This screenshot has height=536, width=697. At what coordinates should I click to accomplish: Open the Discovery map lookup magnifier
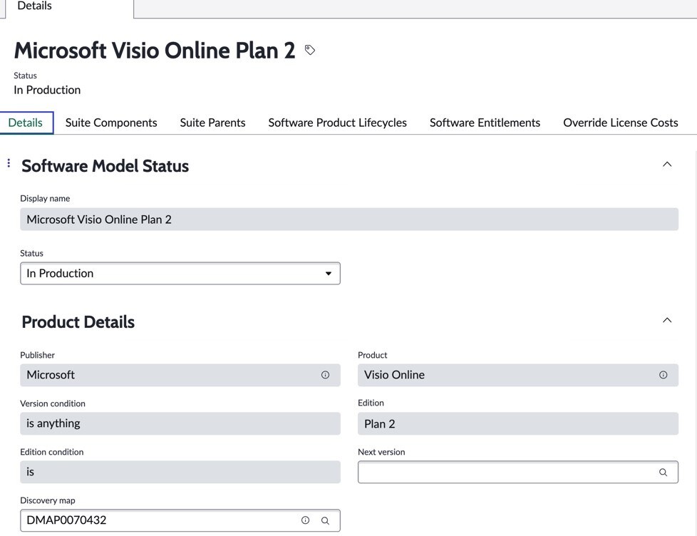[x=325, y=520]
